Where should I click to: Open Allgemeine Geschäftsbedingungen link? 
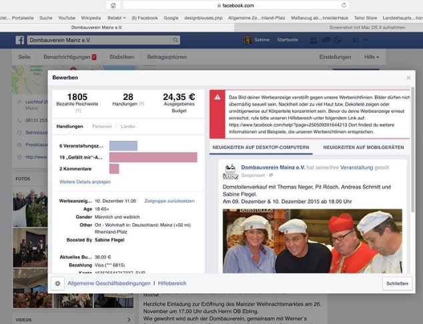(109, 283)
